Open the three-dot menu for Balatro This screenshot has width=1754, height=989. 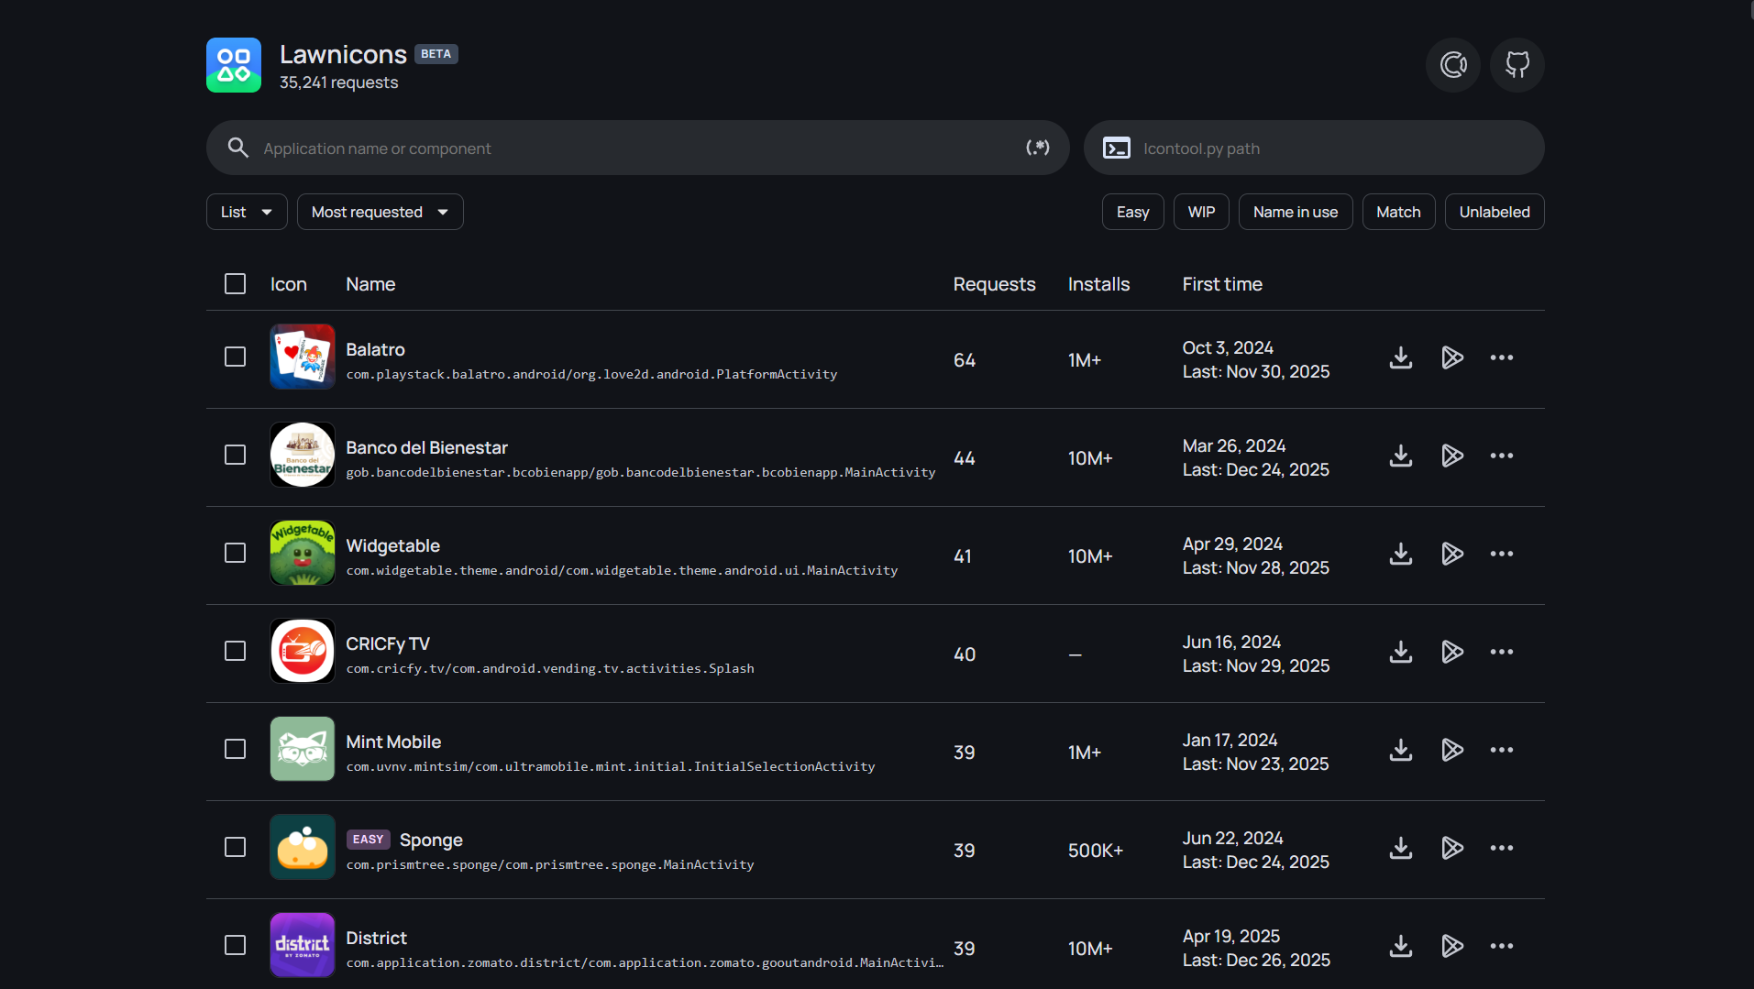(1501, 358)
